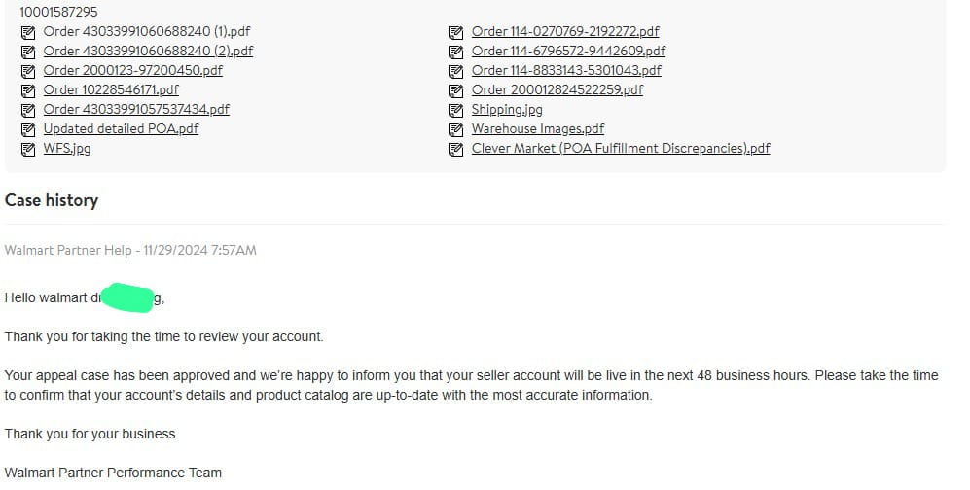Screen dimensions: 970x490
Task: Open the Order 2000123-97200450.pdf link
Action: (x=132, y=70)
